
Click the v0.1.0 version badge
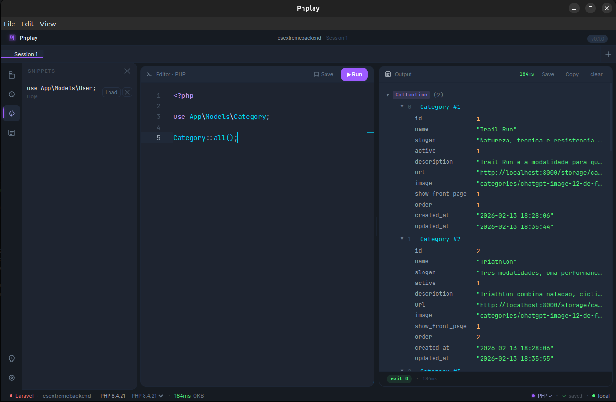coord(597,39)
